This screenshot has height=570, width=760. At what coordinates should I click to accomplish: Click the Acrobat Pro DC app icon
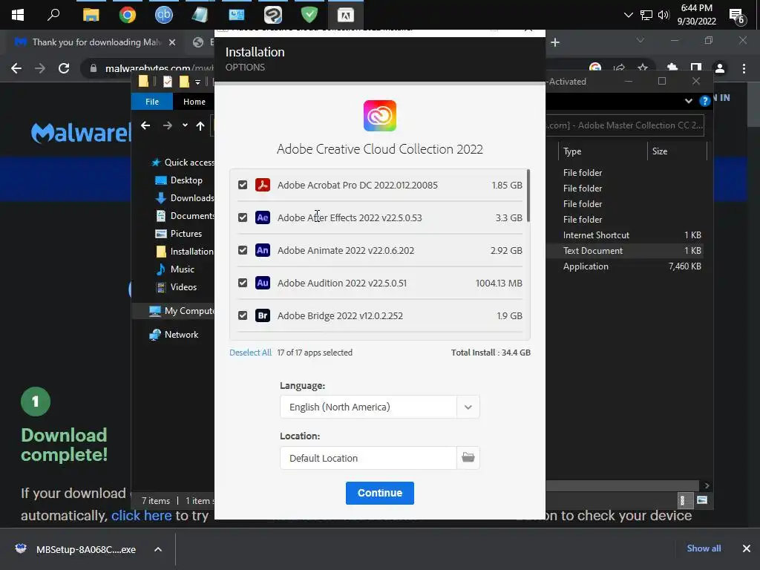(x=263, y=185)
